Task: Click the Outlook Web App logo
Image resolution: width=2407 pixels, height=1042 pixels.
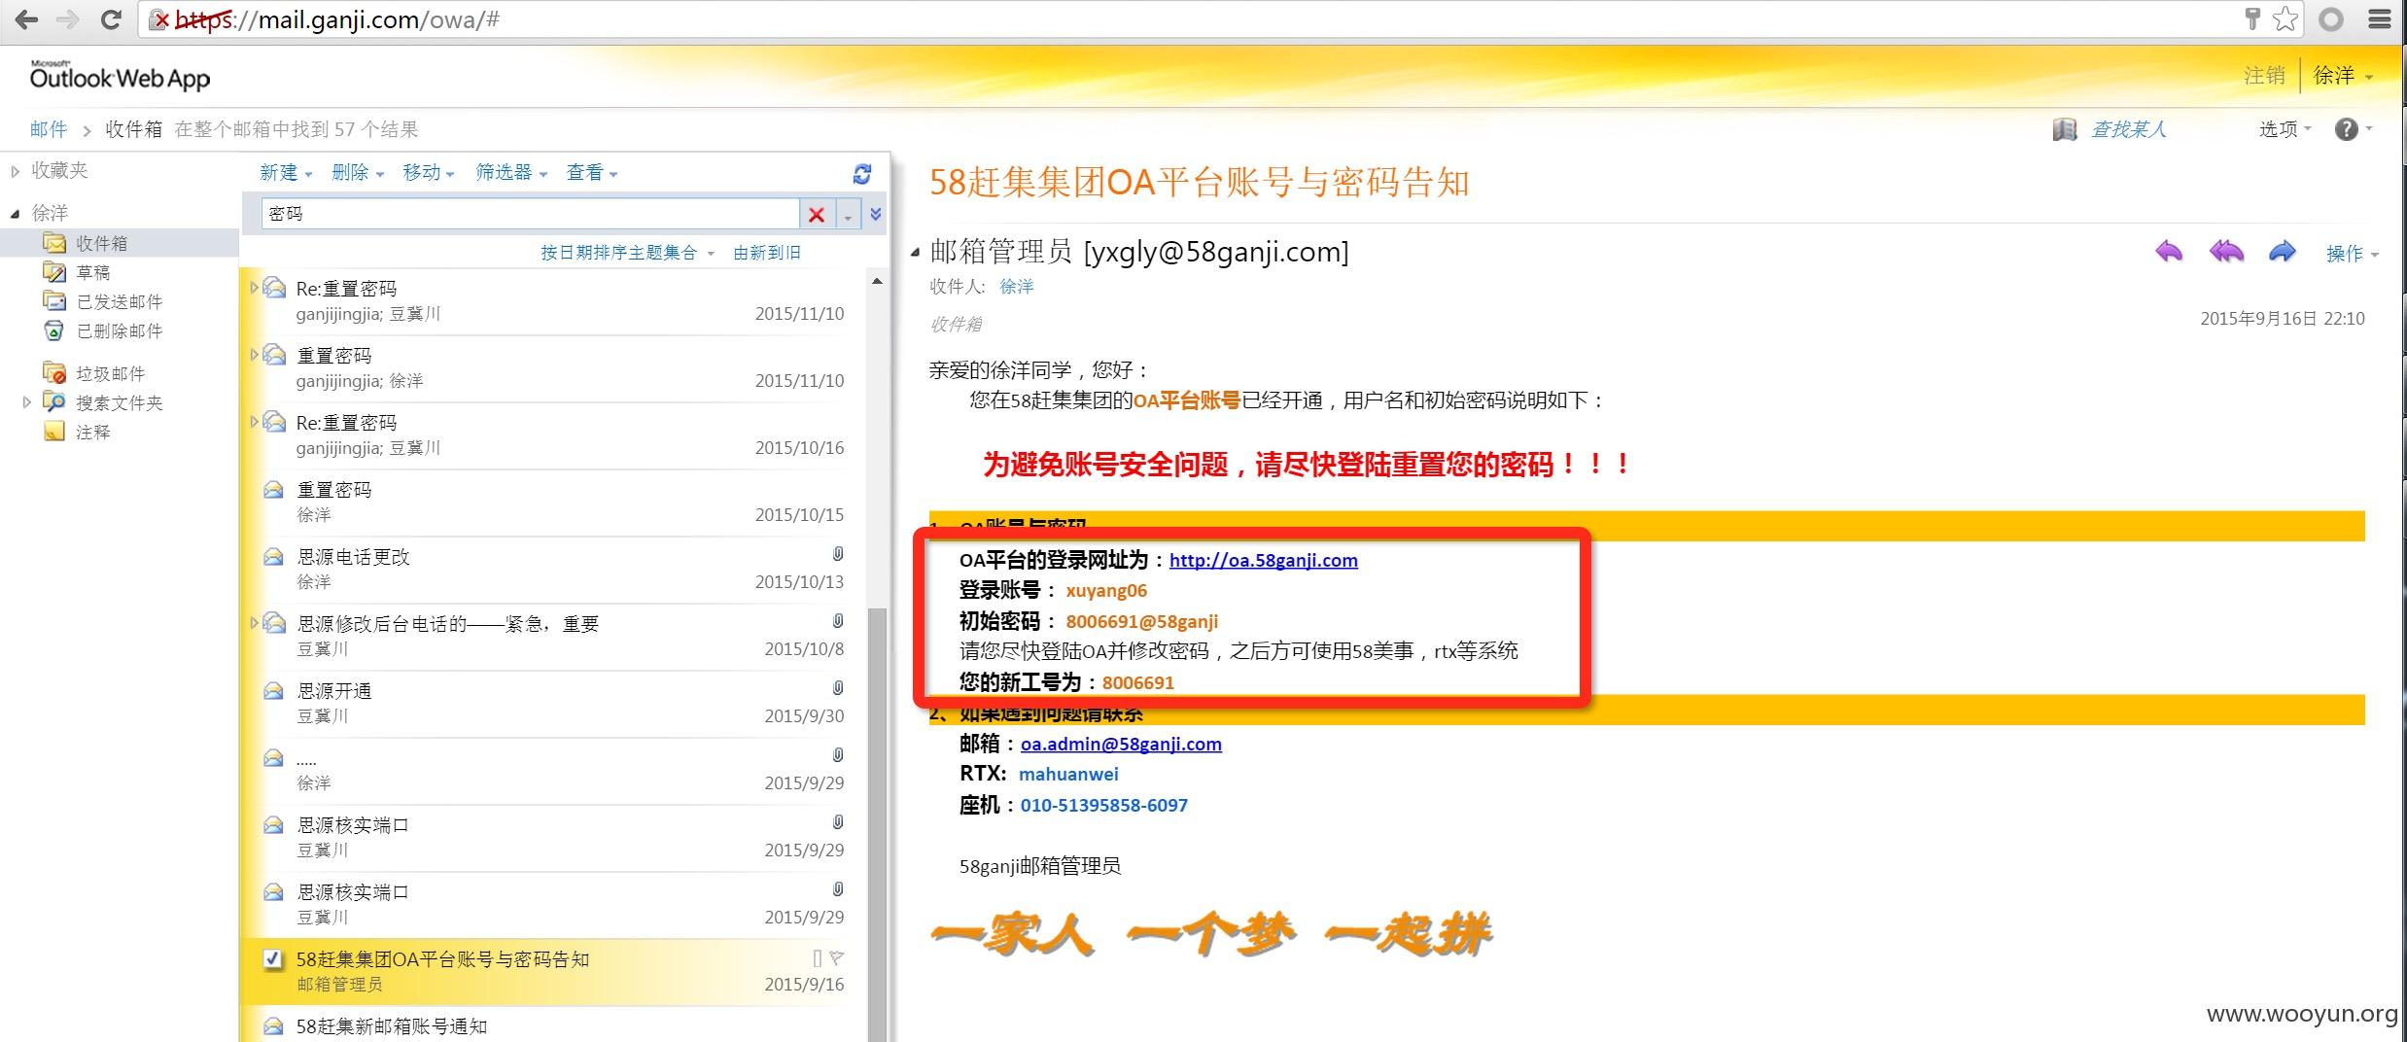Action: (x=120, y=76)
